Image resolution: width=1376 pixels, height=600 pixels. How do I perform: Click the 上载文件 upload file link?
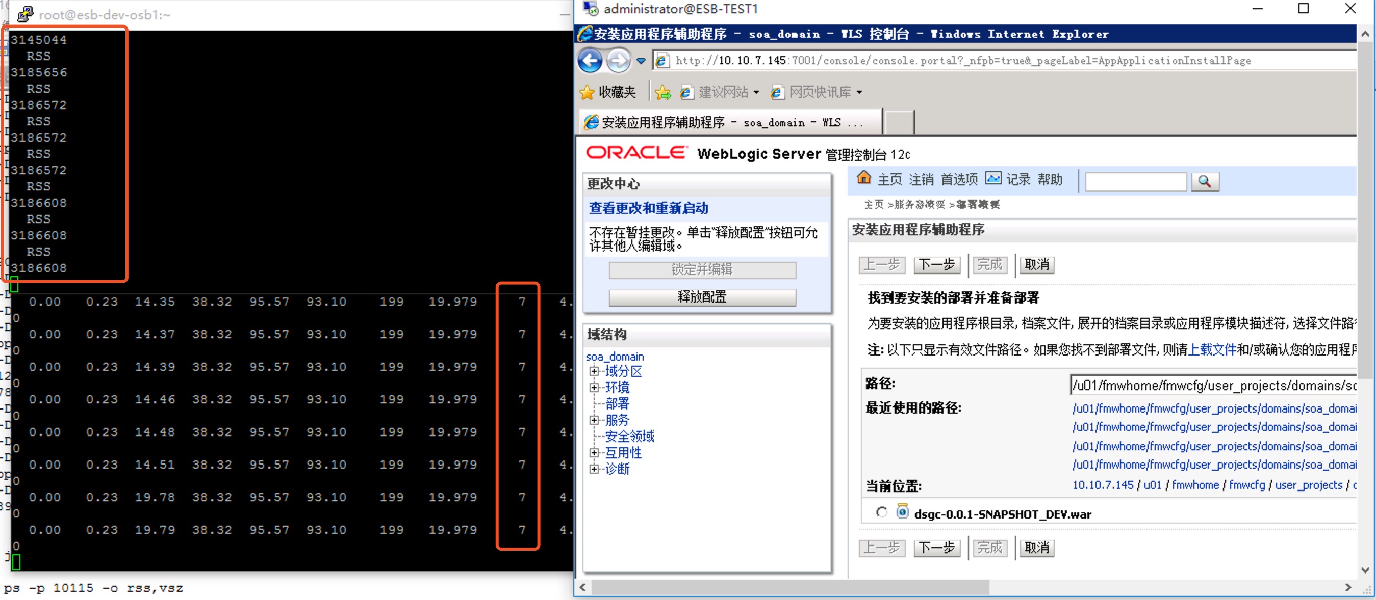coord(1212,350)
